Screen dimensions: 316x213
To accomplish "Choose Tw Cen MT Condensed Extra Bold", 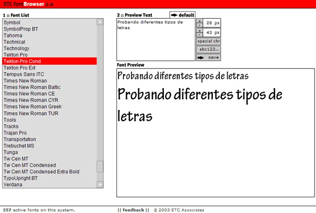I will point(49,172).
